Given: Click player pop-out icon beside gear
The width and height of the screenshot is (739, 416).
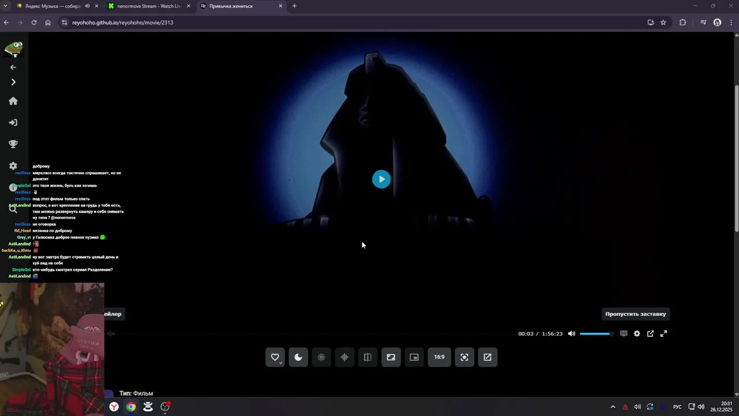Looking at the screenshot, I should pos(650,333).
